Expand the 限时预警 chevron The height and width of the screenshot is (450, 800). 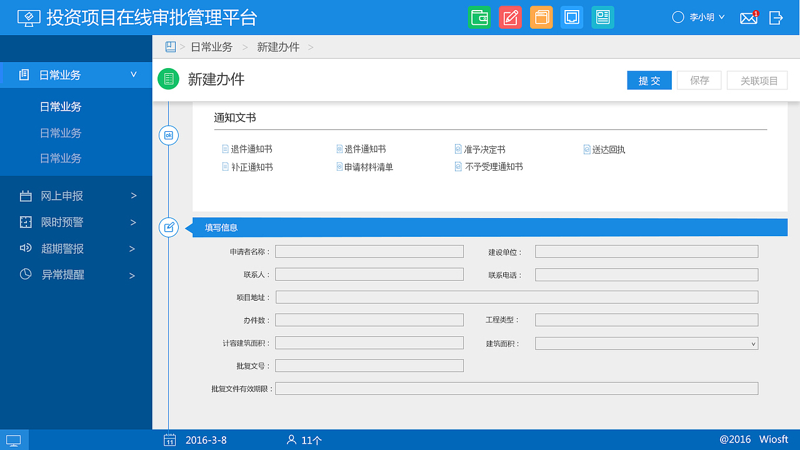[x=133, y=222]
